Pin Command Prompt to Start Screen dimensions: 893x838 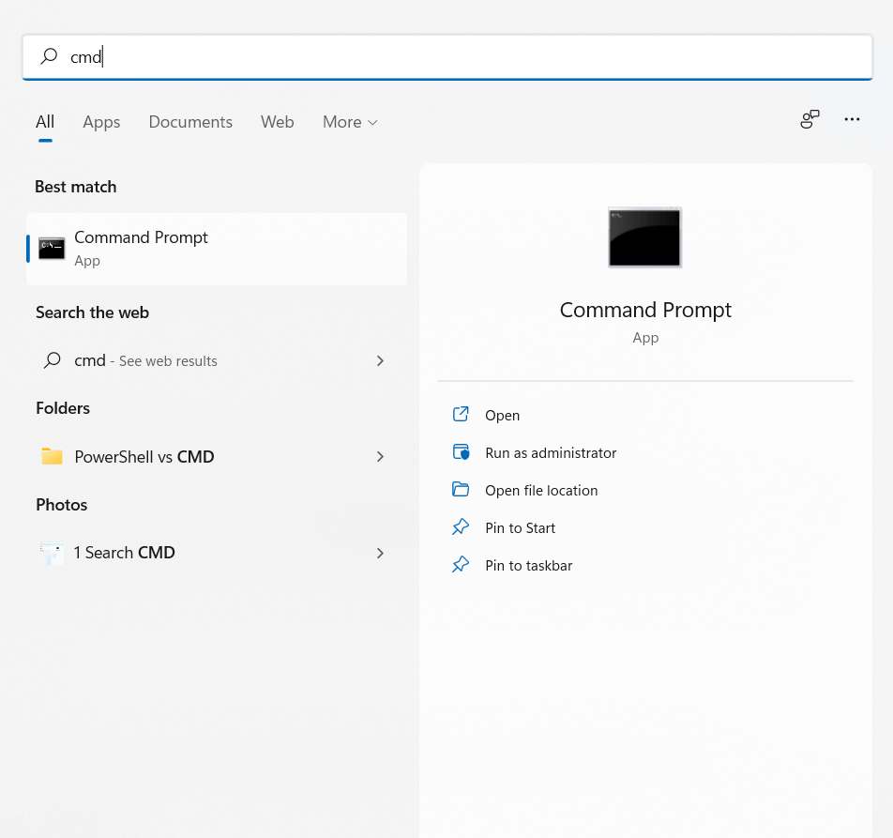519,527
